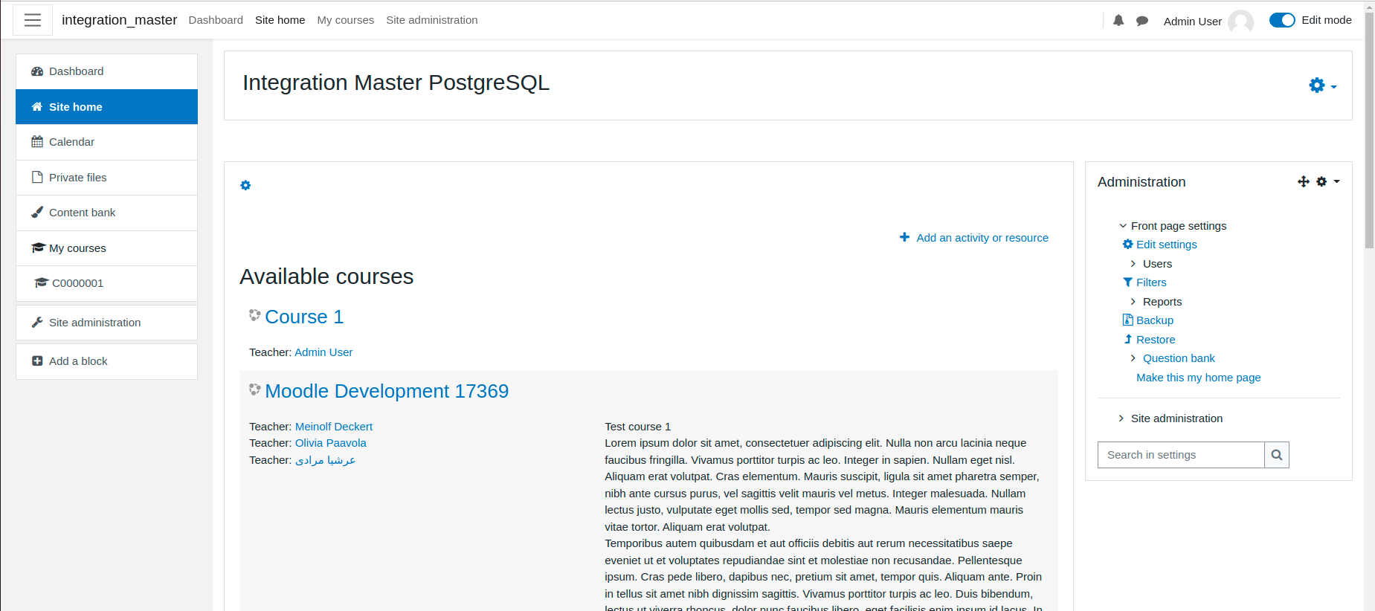Open the notifications bell icon
The image size is (1375, 611).
(1118, 21)
